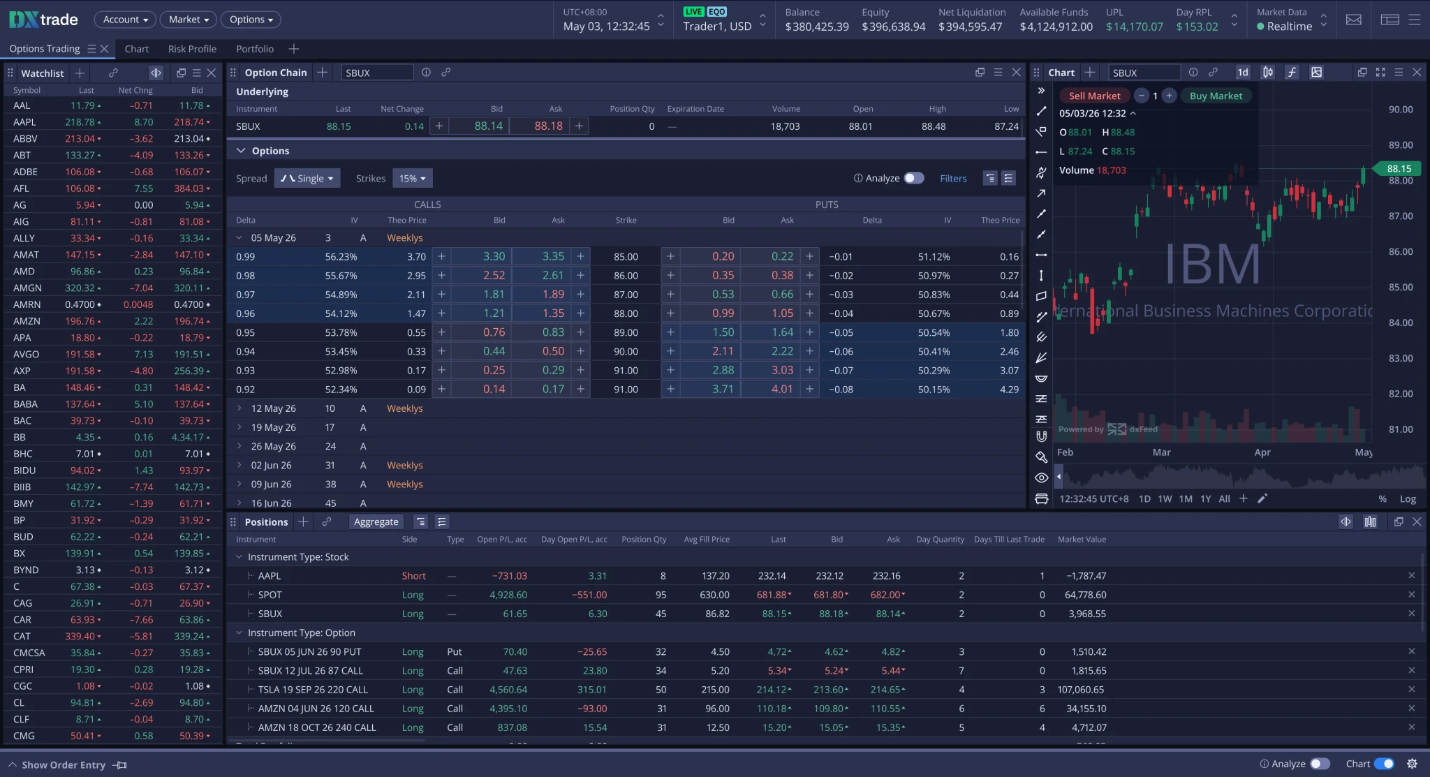Add custom chart time range plus
Image resolution: width=1430 pixels, height=777 pixels.
click(1243, 498)
